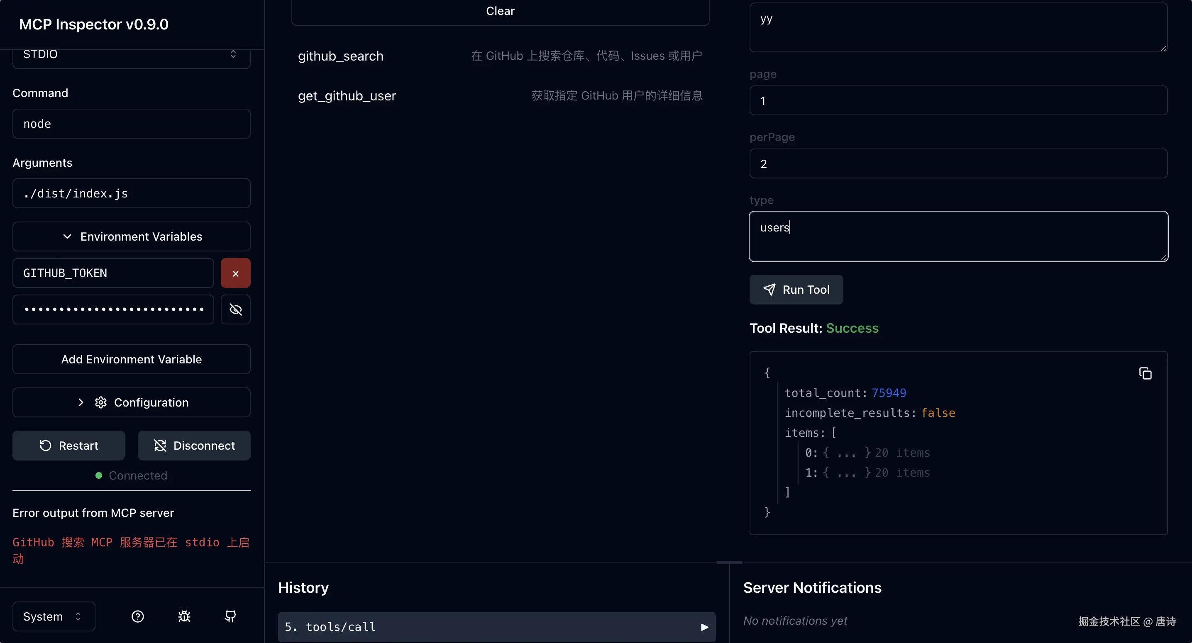Clear the tools list
Viewport: 1192px width, 643px height.
coord(500,11)
